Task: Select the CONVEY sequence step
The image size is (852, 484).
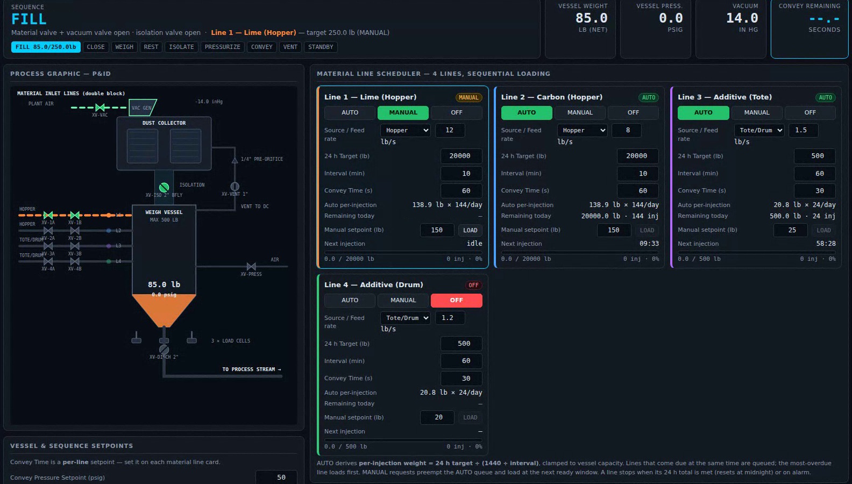Action: pyautogui.click(x=262, y=47)
